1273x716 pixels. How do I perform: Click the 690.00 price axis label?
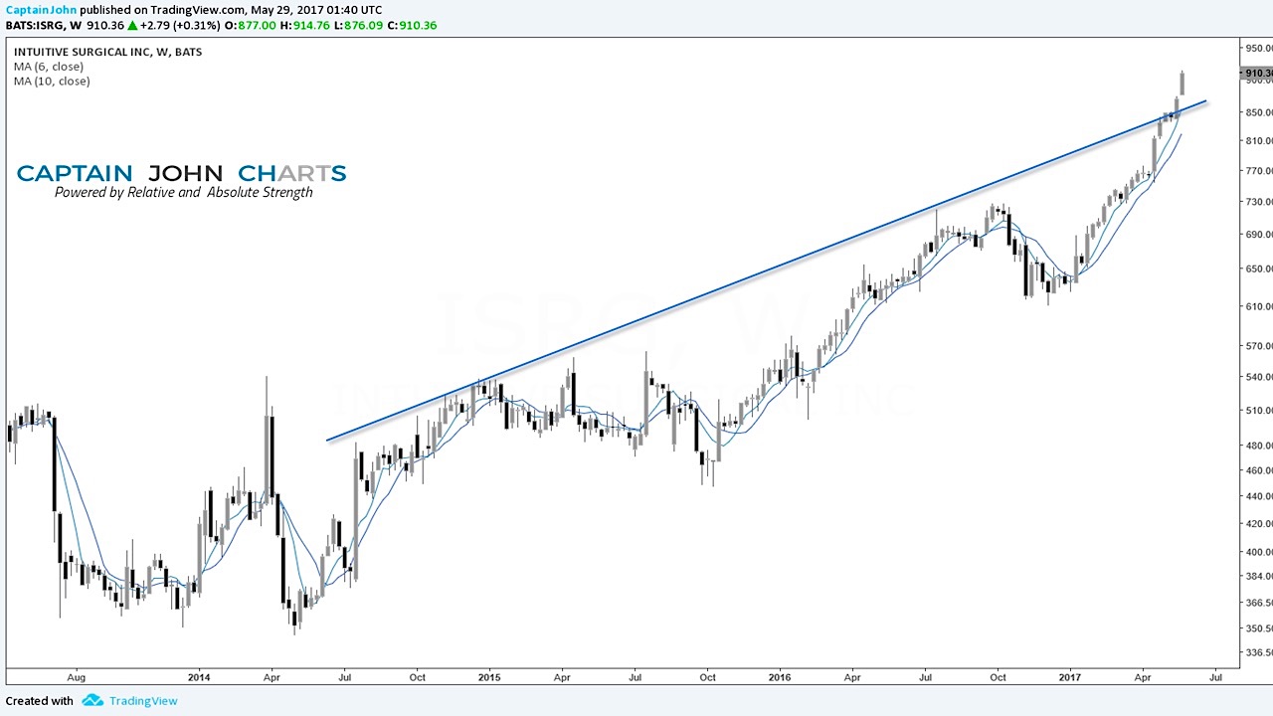click(x=1258, y=235)
